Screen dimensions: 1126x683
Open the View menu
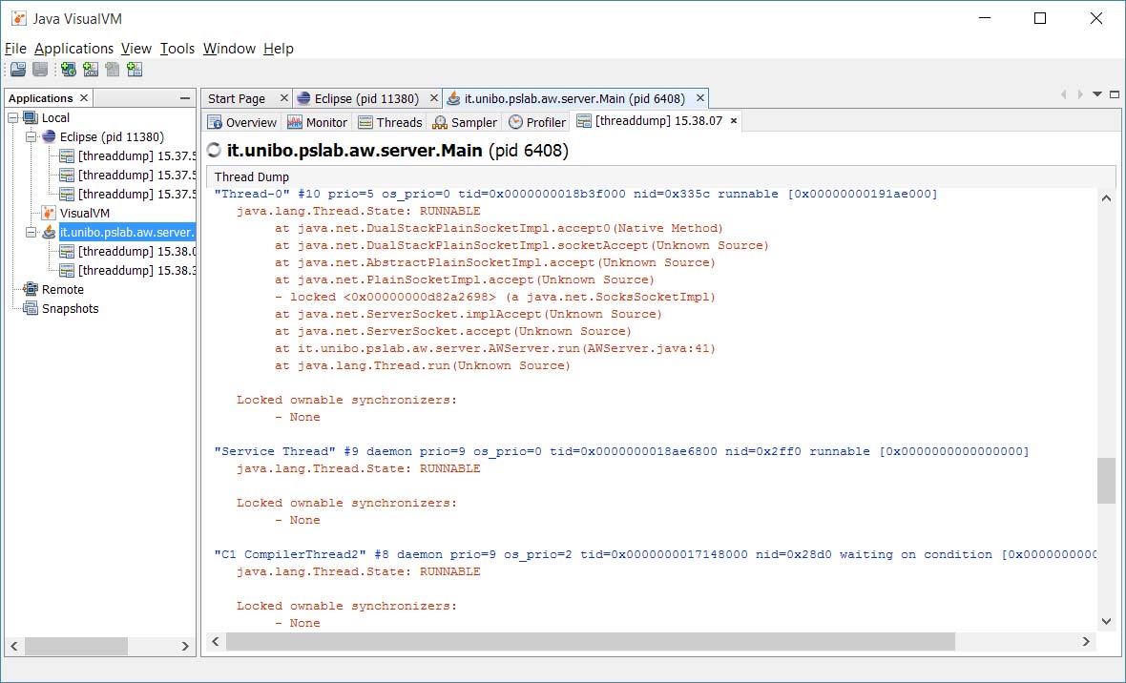point(136,48)
